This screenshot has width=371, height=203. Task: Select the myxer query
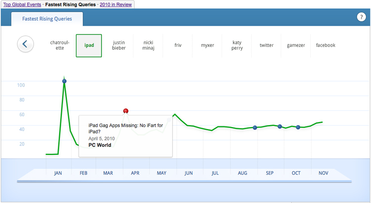[x=207, y=45]
